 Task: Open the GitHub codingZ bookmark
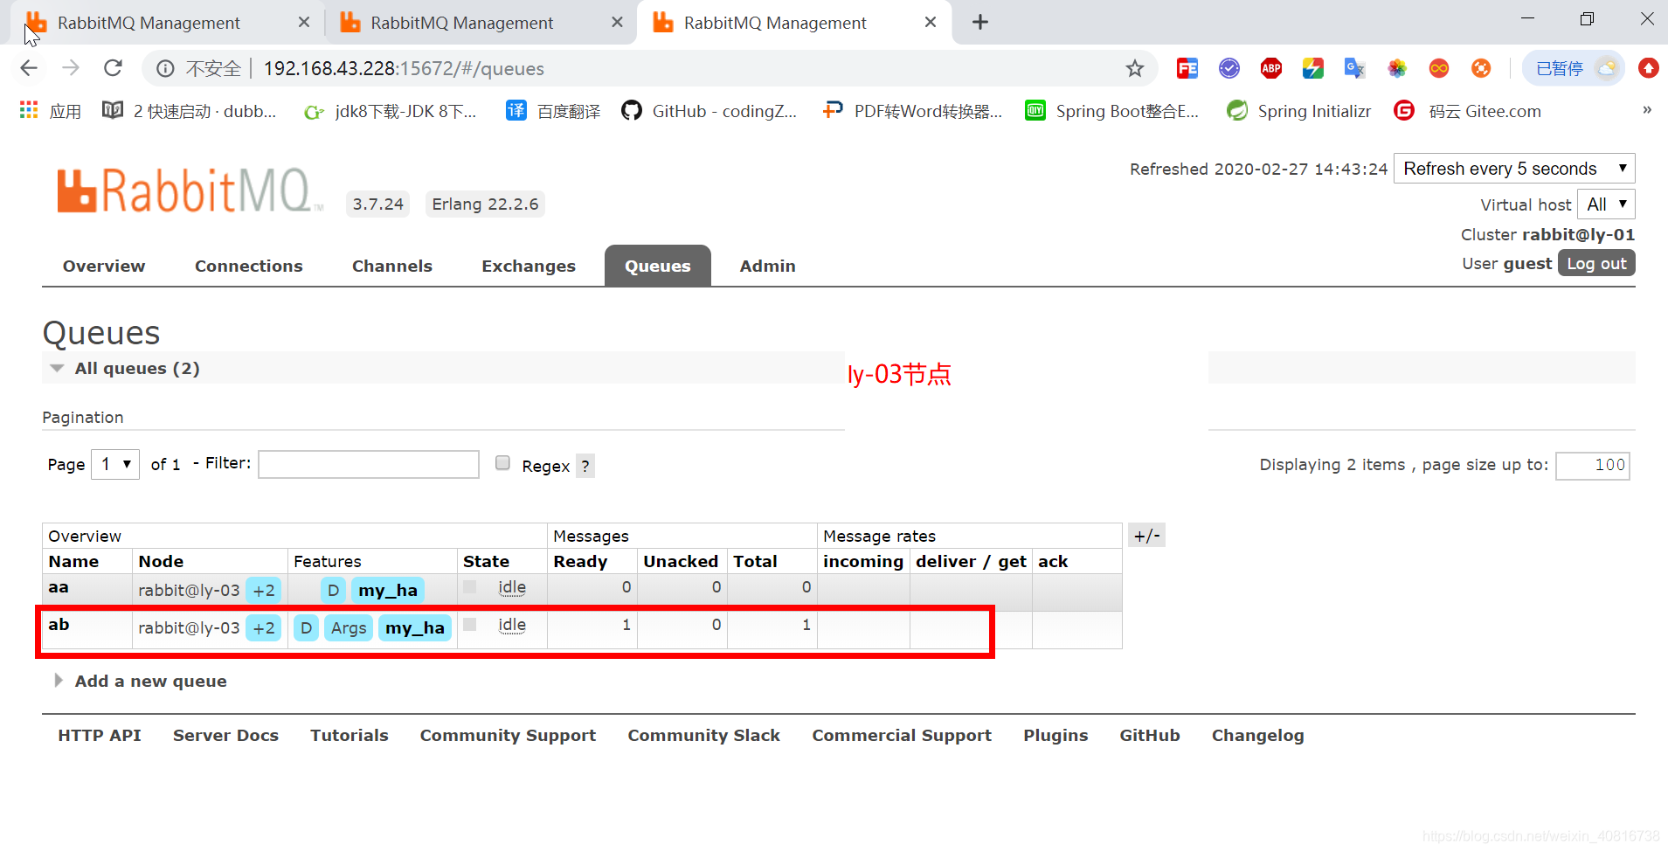[709, 111]
